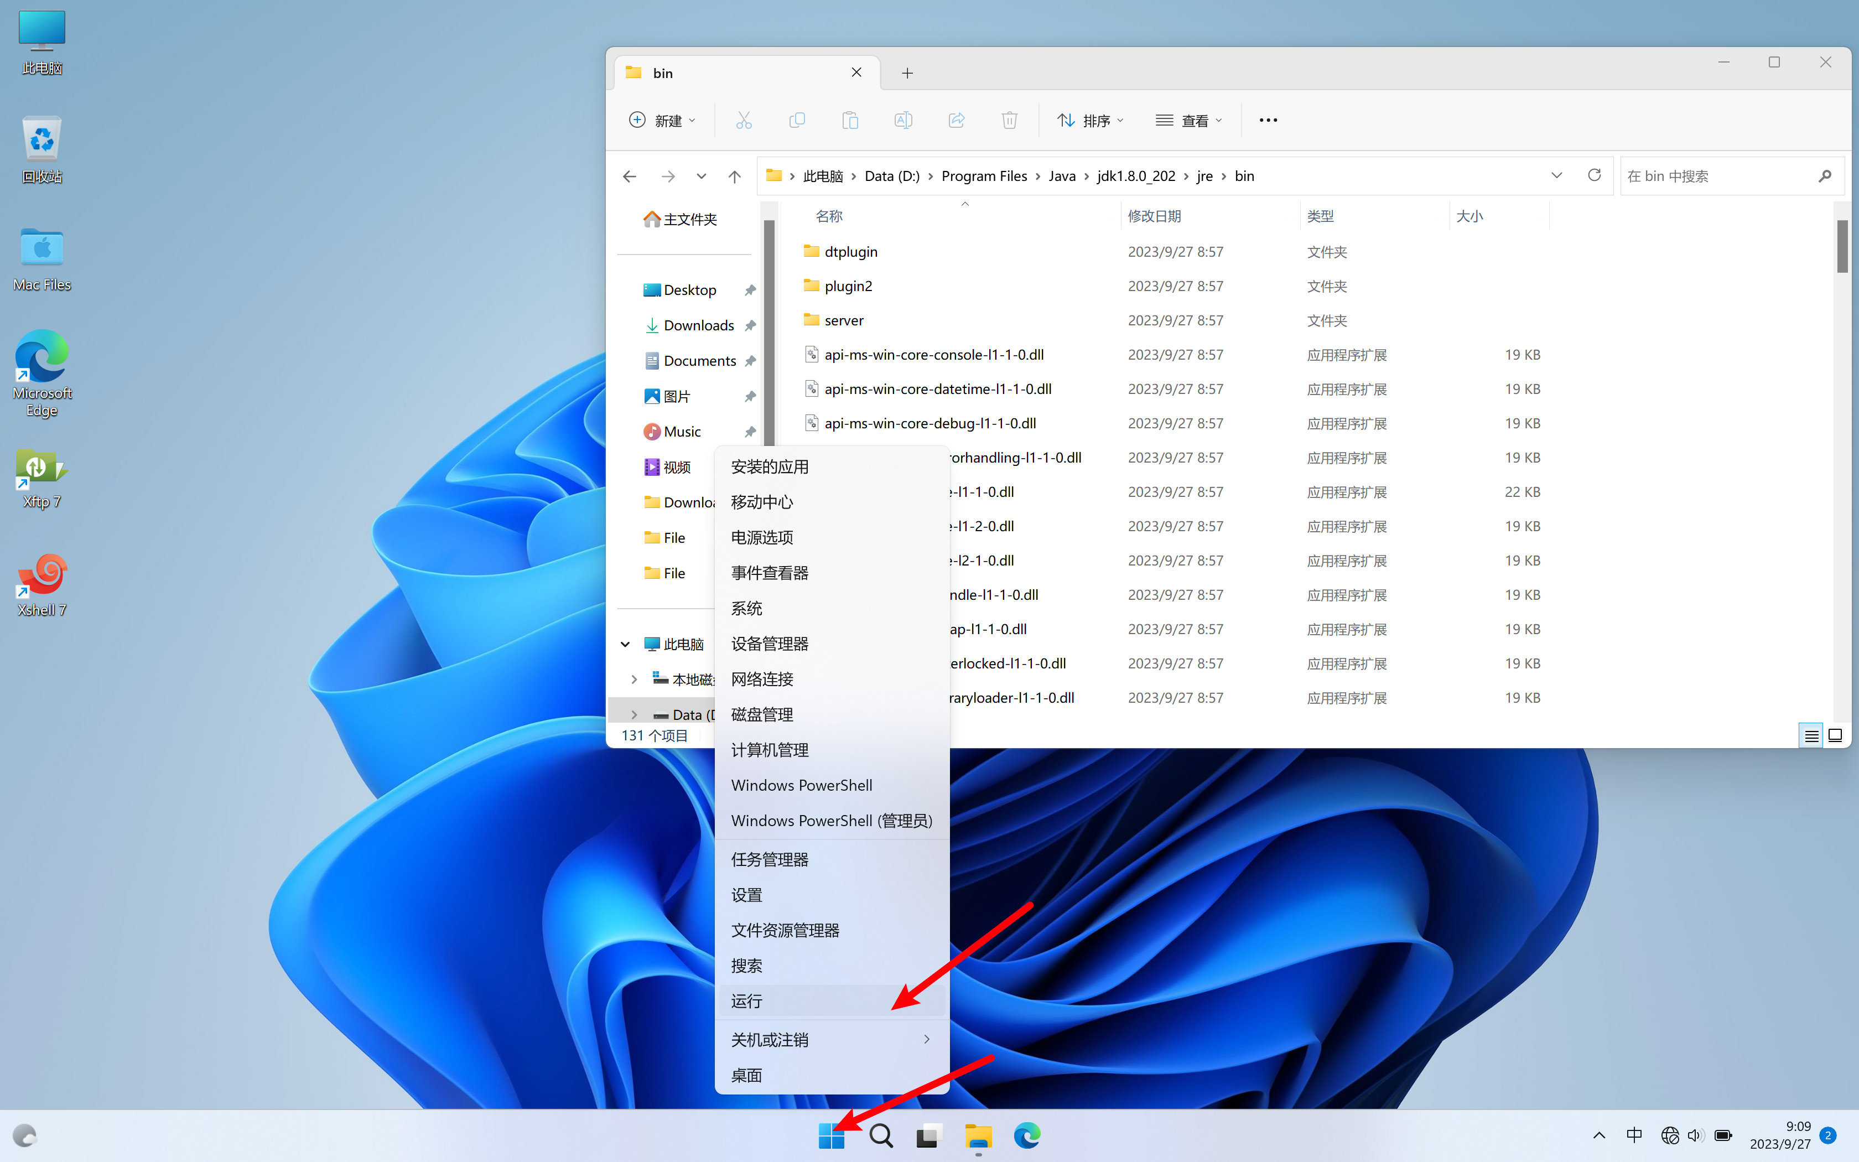1859x1162 pixels.
Task: Click the Cut scissors icon in toolbar
Action: [x=744, y=120]
